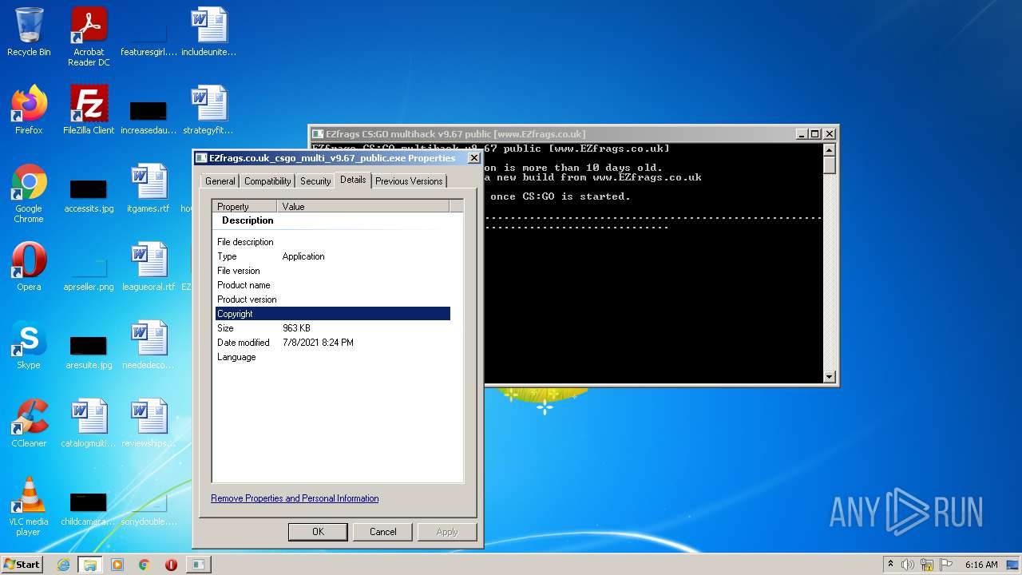Select the Product name row
Viewport: 1022px width, 575px height.
click(333, 285)
